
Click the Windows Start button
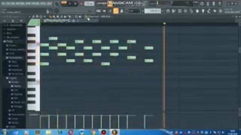5,132
